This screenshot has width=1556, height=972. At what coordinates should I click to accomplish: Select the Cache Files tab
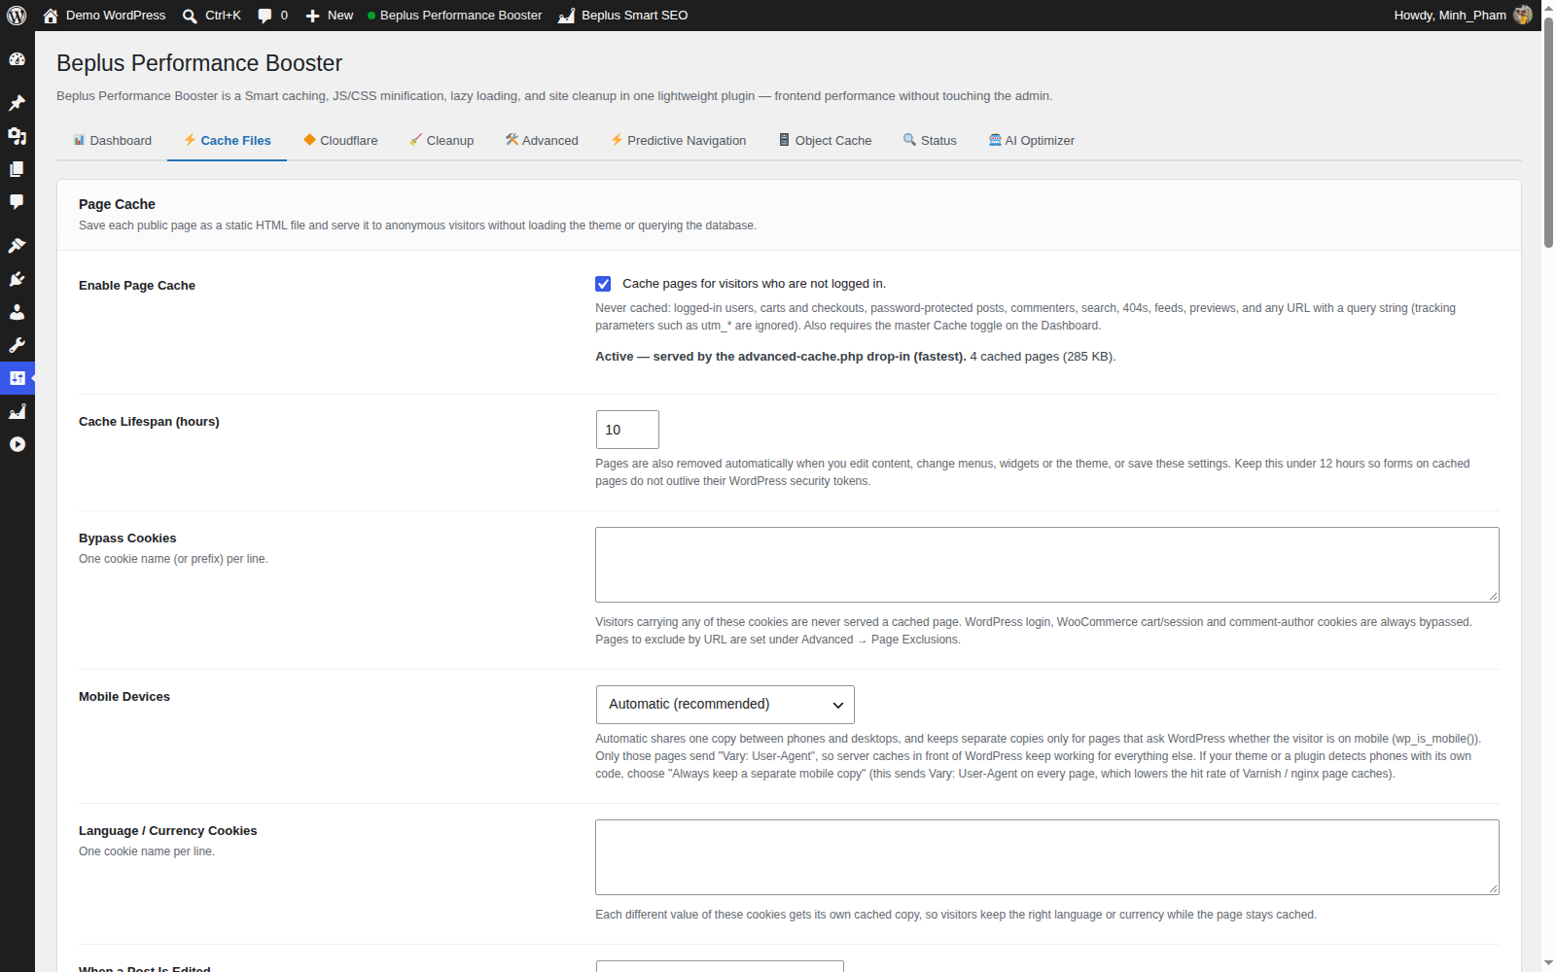coord(227,141)
